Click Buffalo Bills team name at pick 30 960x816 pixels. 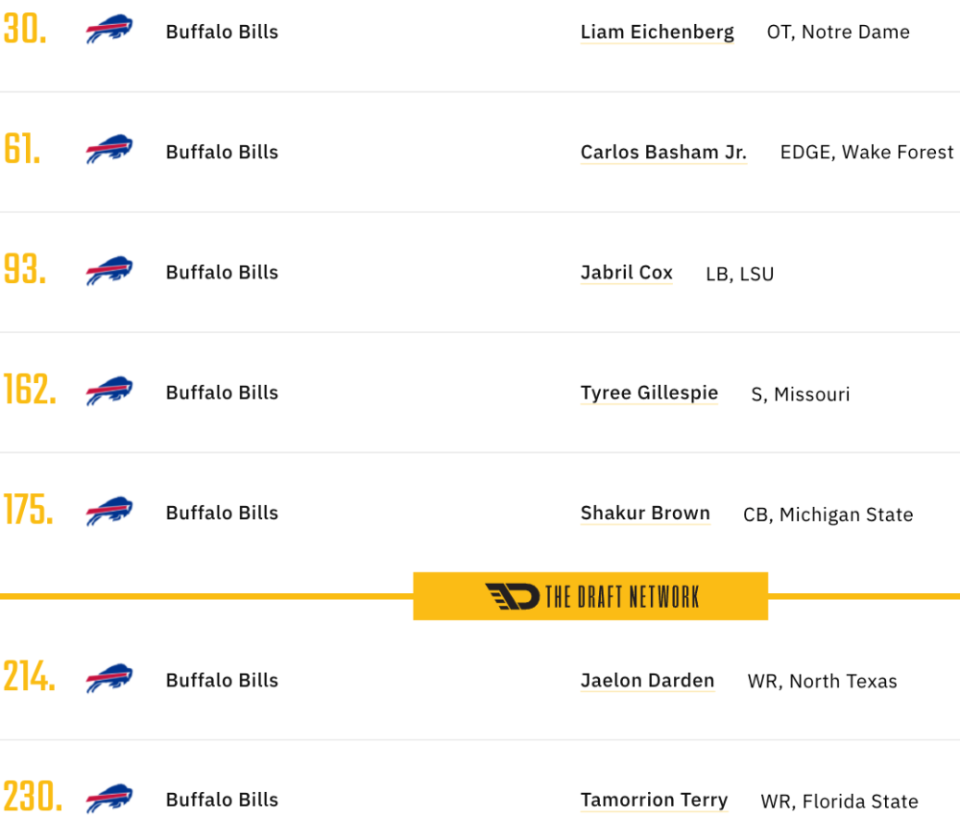[222, 32]
